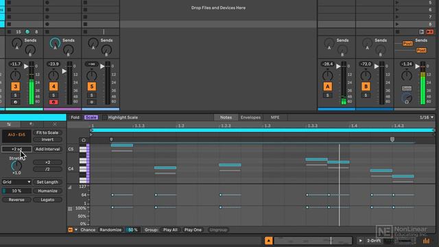The image size is (439, 247).
Task: Toggle return track A activator
Action: [328, 86]
